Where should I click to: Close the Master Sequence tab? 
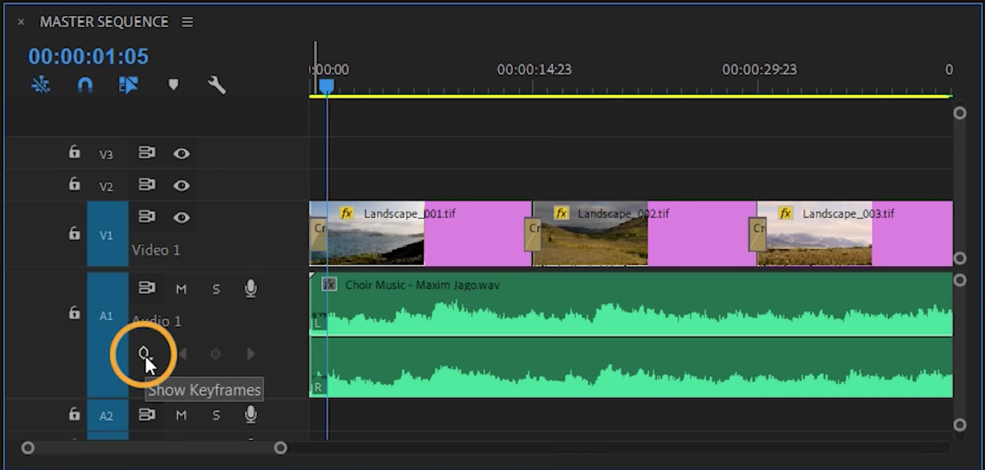(x=21, y=22)
